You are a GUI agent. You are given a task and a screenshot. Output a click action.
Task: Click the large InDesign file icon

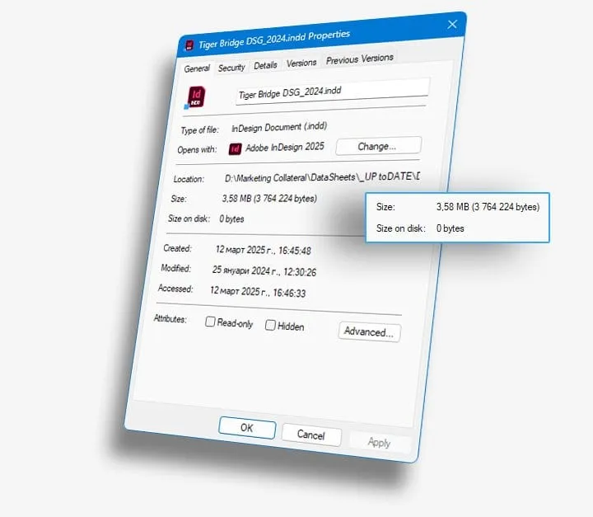tap(195, 97)
